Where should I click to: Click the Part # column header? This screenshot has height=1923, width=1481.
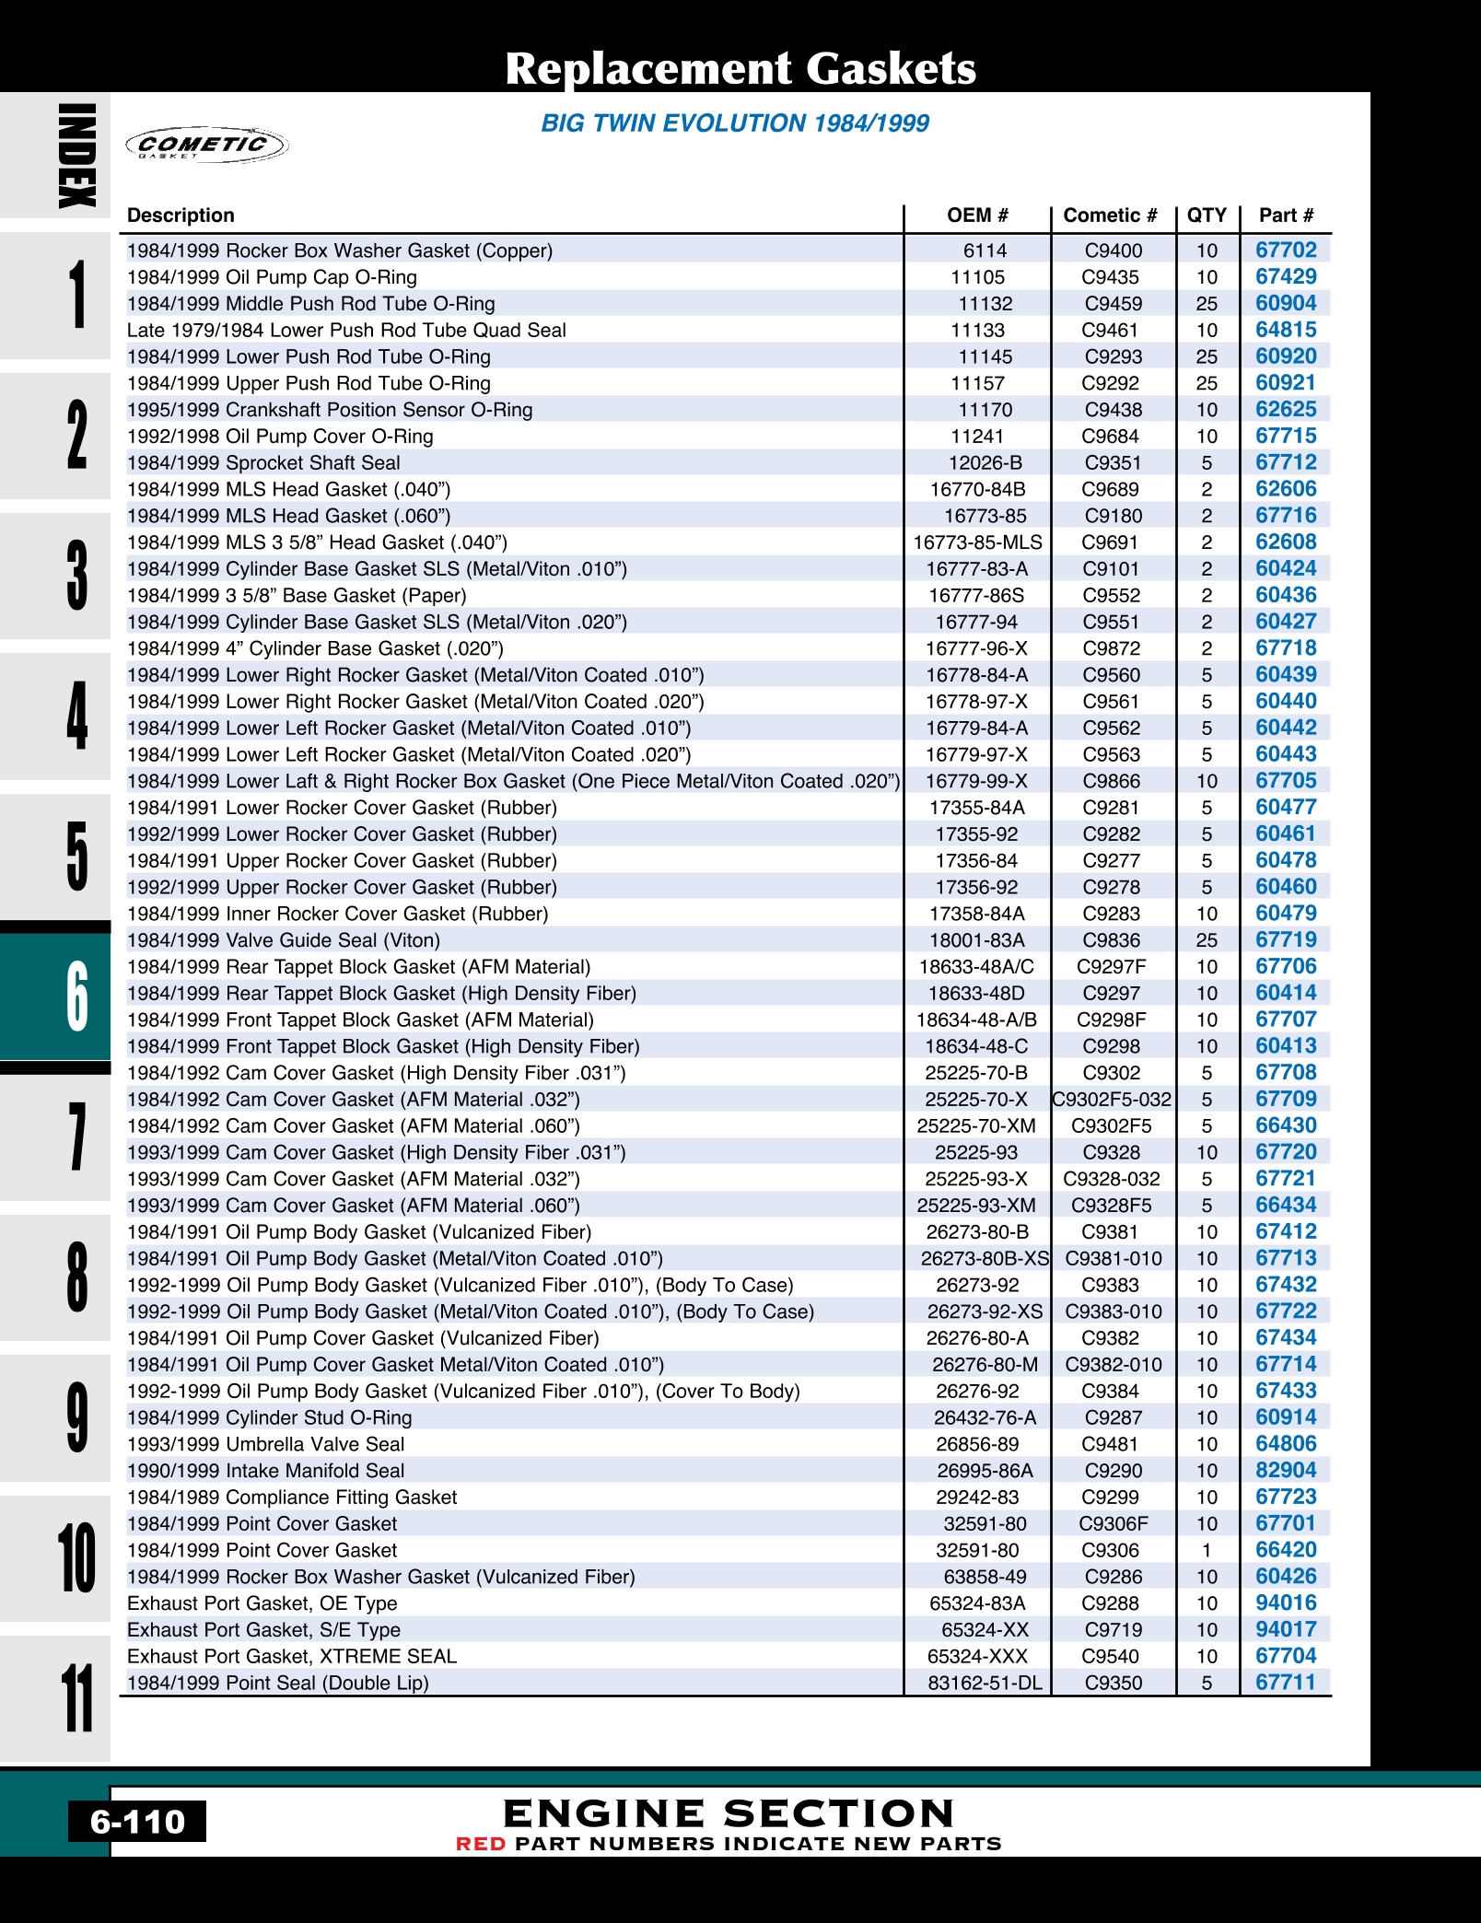click(1286, 216)
